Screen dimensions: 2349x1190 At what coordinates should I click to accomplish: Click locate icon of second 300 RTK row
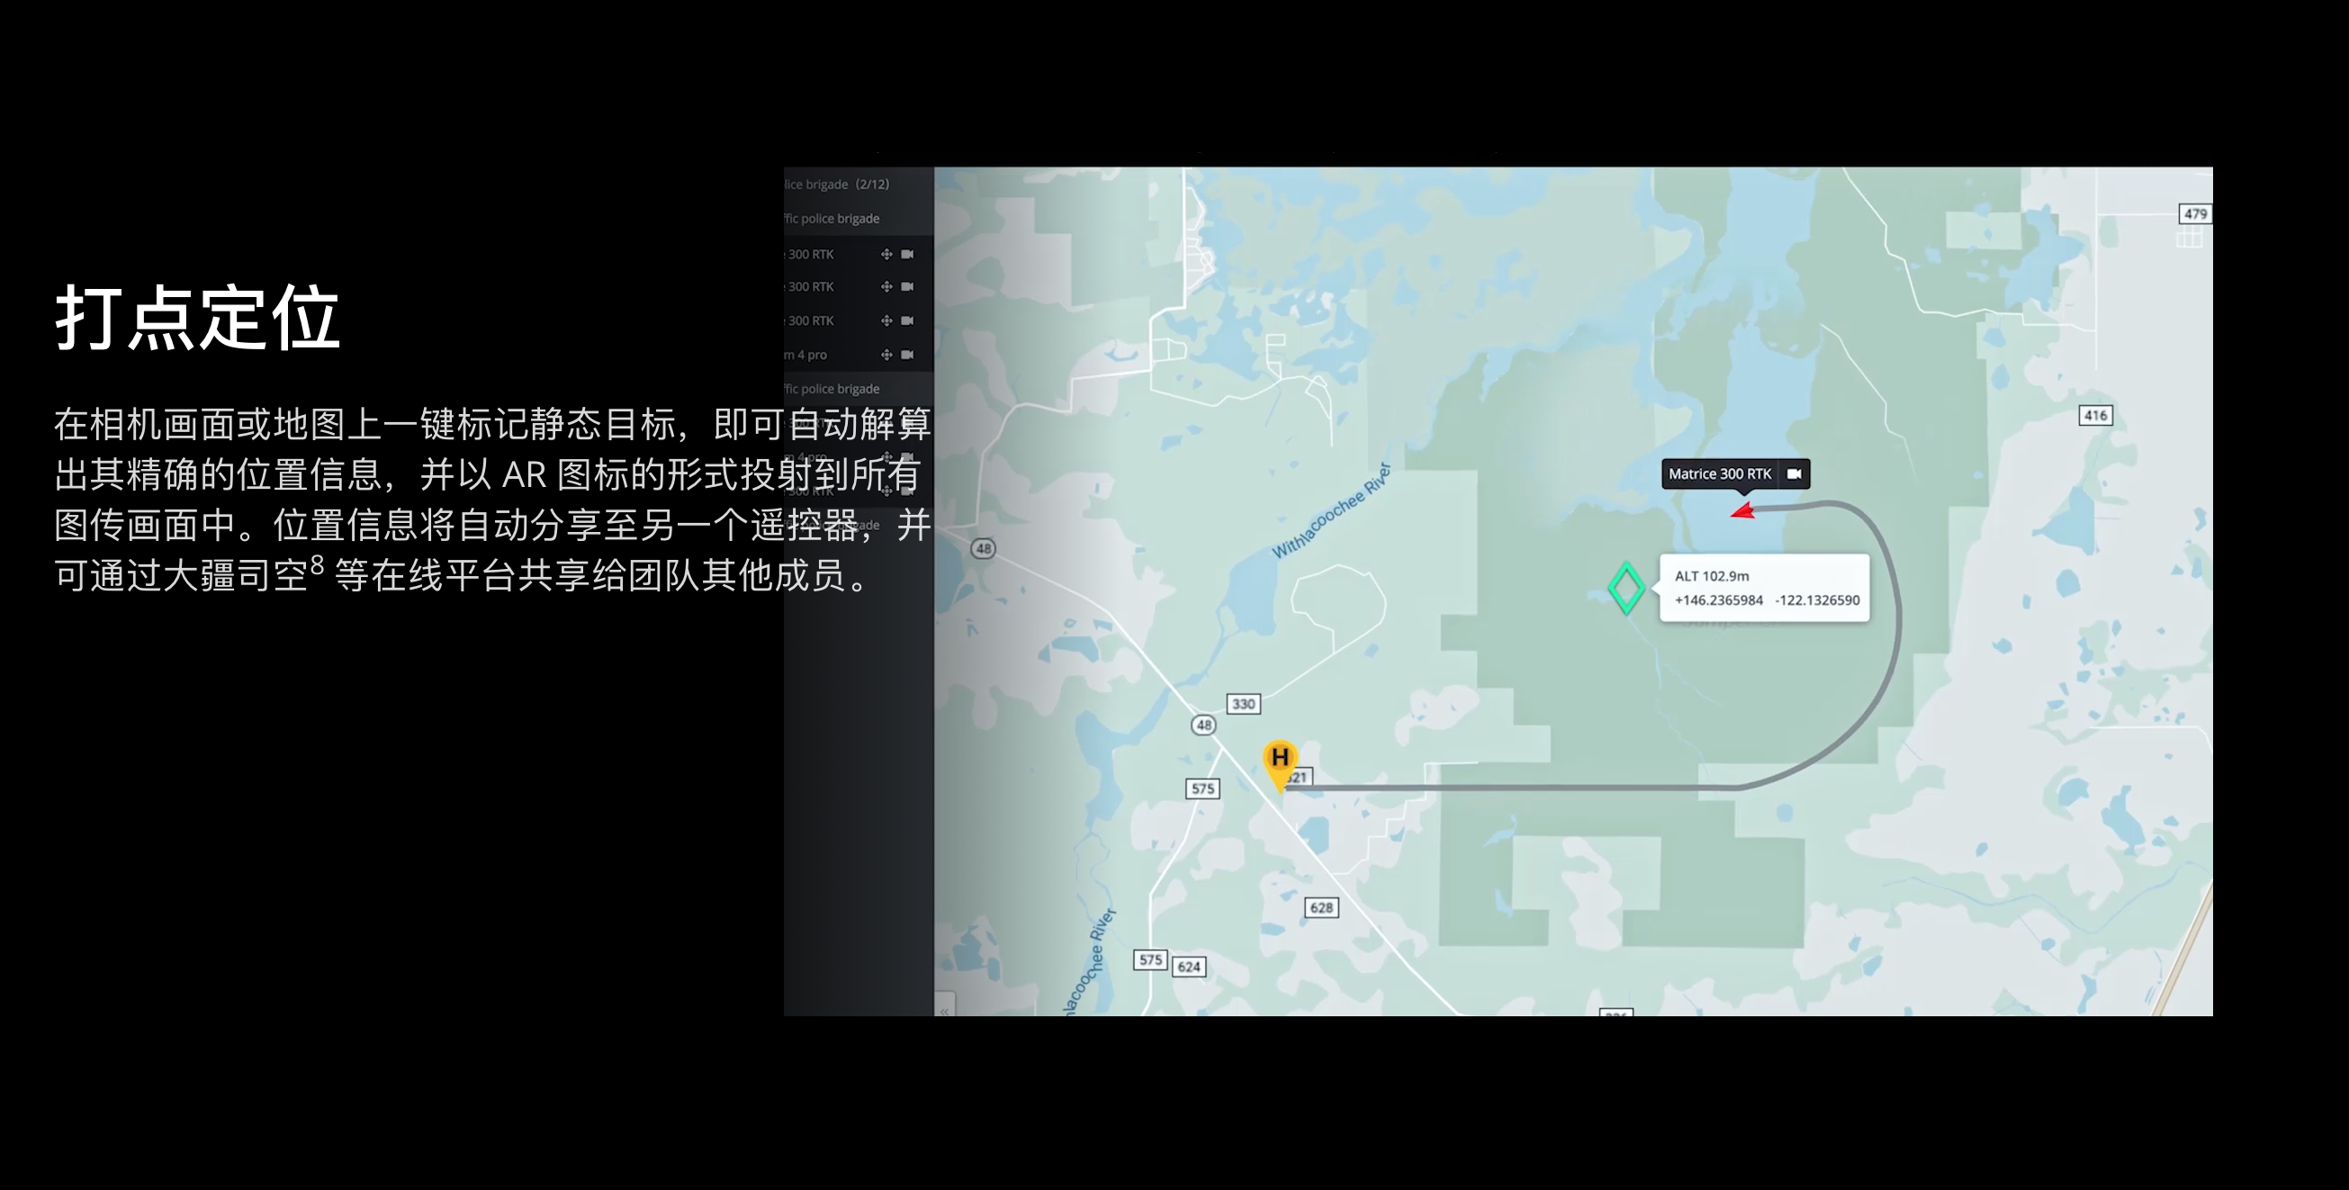(886, 286)
